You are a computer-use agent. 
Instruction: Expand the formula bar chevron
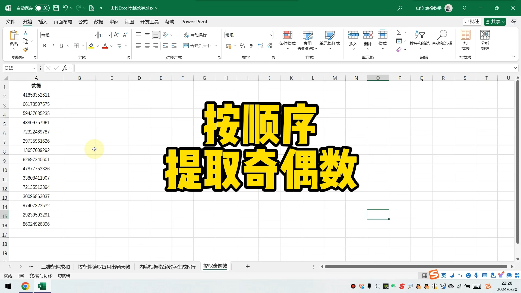click(515, 68)
